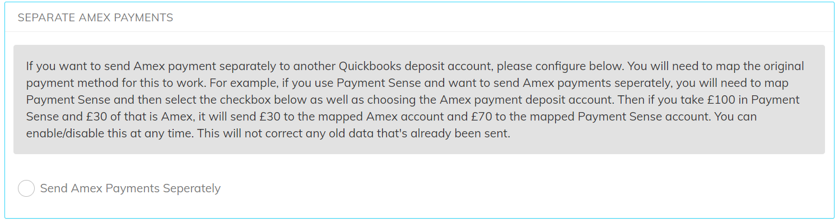Click the opening words 'If you want'
The image size is (839, 222).
click(x=55, y=66)
